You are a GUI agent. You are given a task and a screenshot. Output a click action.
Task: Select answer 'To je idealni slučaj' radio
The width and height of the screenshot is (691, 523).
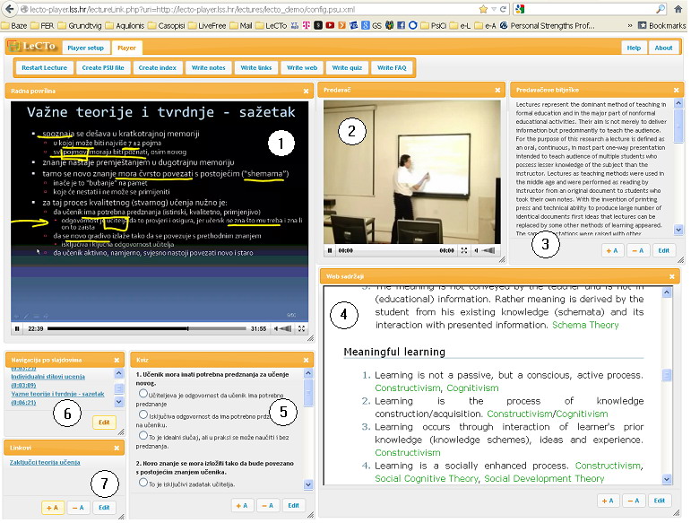pyautogui.click(x=143, y=436)
